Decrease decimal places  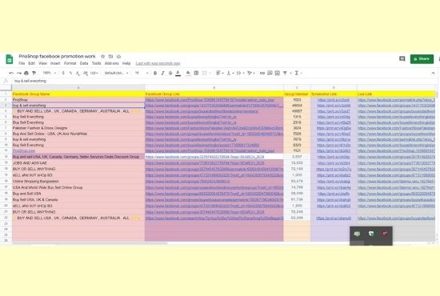[78, 73]
